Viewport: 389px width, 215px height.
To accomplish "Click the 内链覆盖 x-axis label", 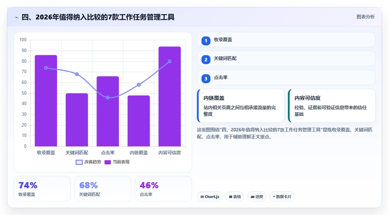I will (139, 153).
